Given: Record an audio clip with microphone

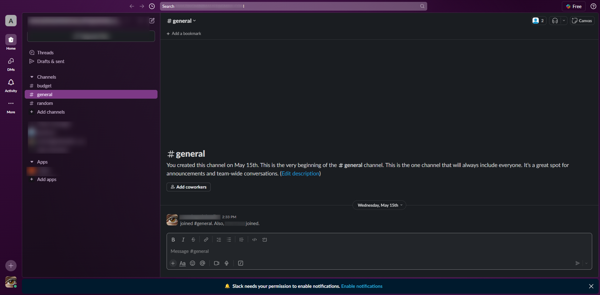Looking at the screenshot, I should point(227,263).
